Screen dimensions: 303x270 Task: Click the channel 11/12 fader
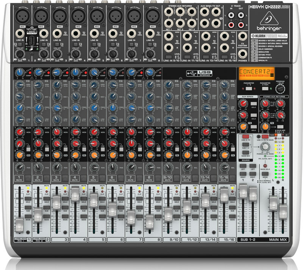coord(187,207)
